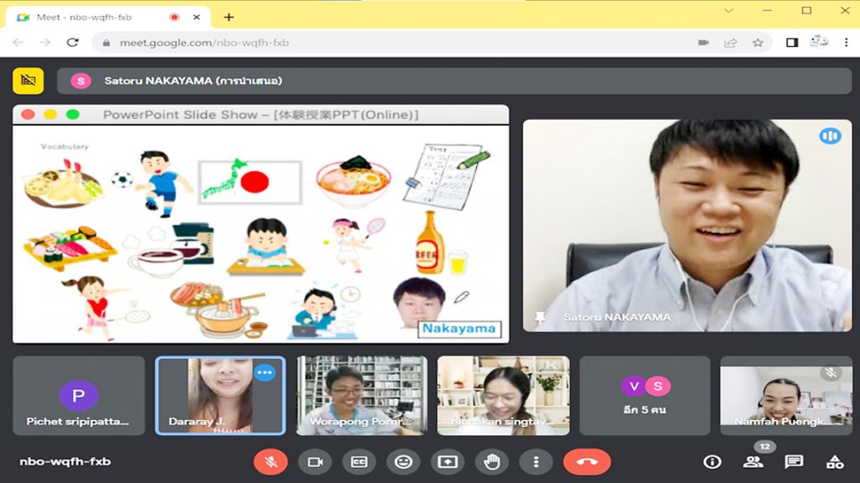Open Dararay J. tile options menu
Screen dimensions: 860x483
tap(265, 372)
